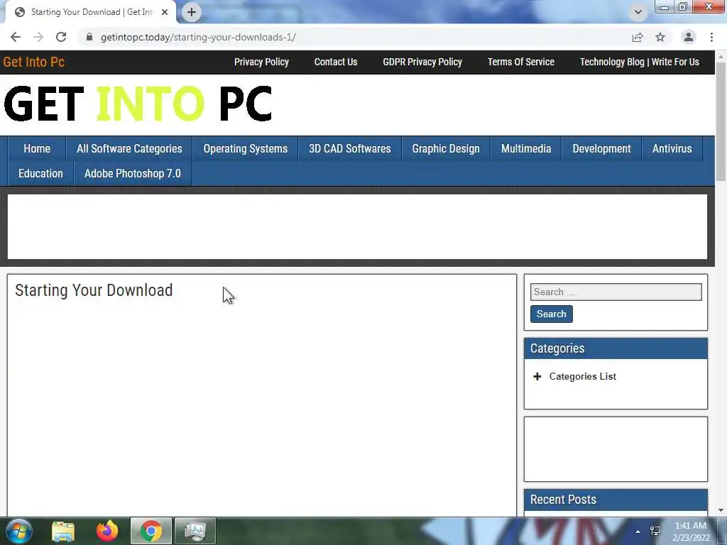Open All Software Categories menu
The image size is (727, 545).
tap(129, 149)
